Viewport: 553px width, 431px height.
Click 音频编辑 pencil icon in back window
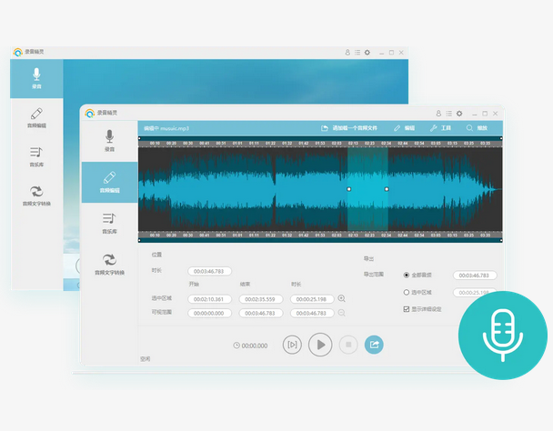tap(36, 114)
